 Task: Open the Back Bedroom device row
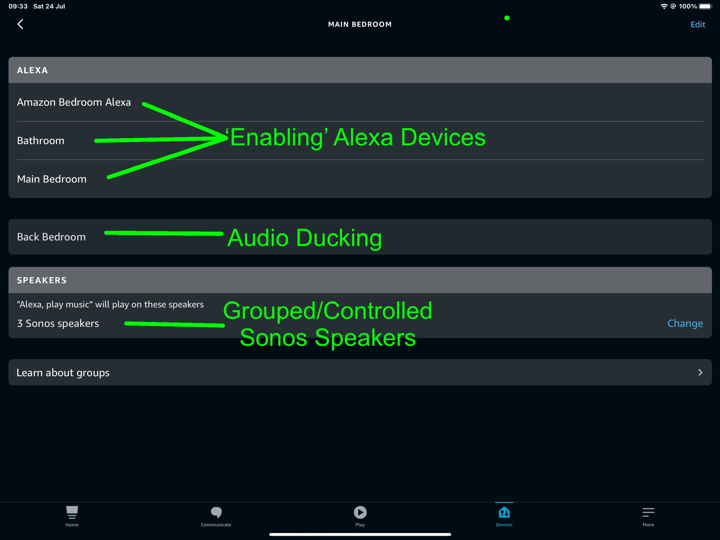click(x=51, y=237)
